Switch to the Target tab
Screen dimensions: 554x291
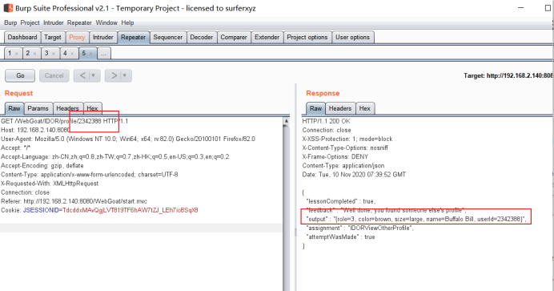(x=53, y=37)
